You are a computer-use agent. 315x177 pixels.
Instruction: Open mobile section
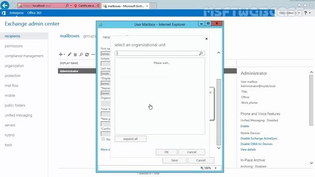[x=10, y=95]
